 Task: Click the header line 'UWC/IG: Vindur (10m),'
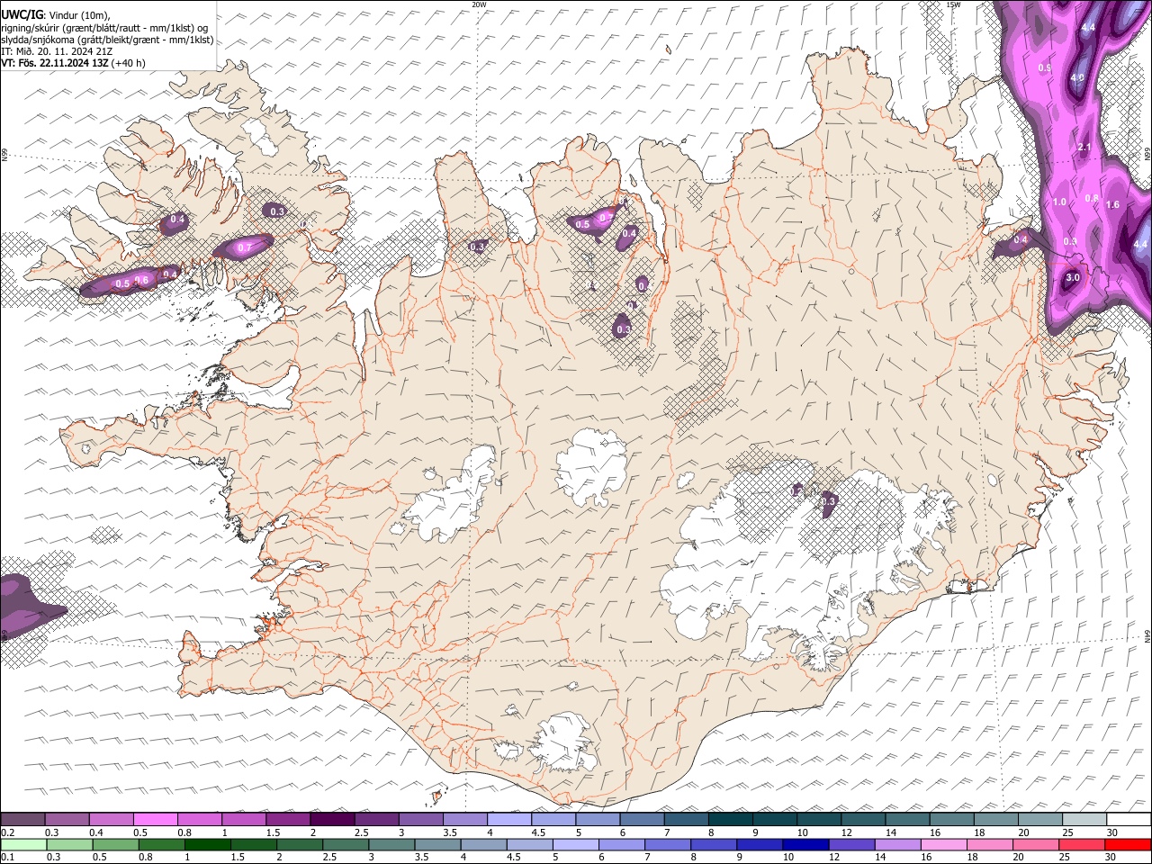(55, 15)
